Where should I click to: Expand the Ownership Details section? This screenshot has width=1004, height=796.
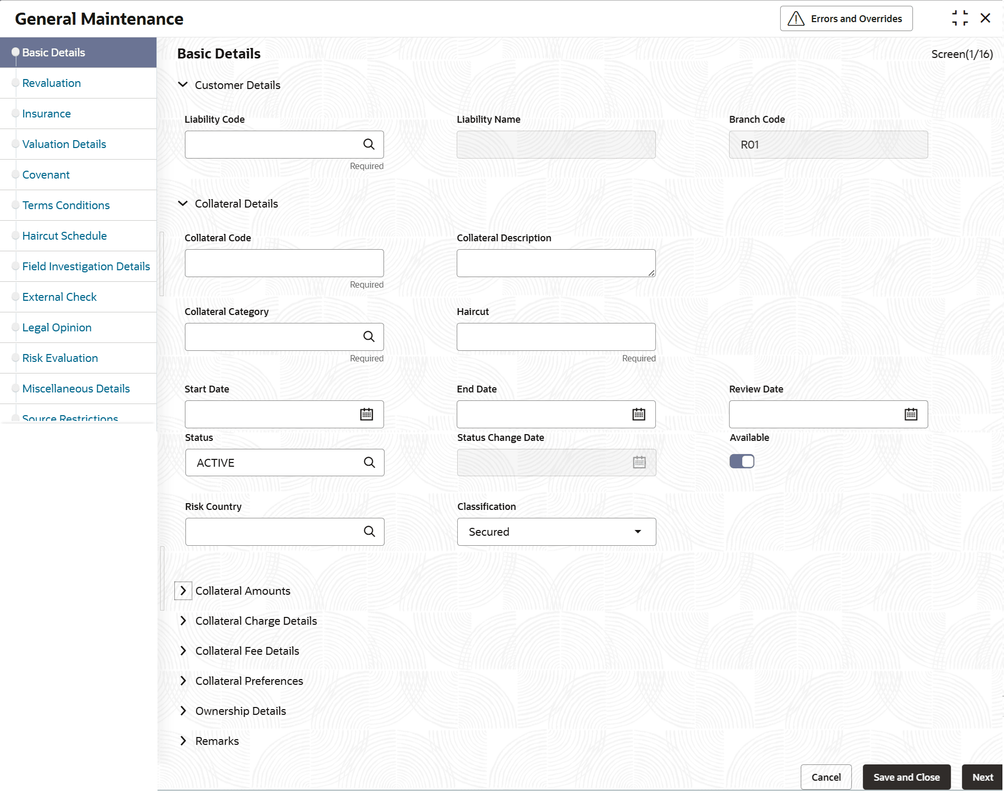183,711
